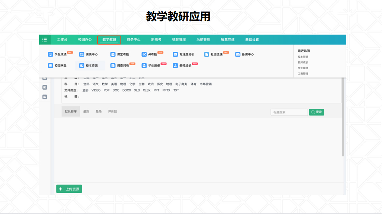The image size is (382, 214).
Task: Filter file type by PDF
Action: 107,90
